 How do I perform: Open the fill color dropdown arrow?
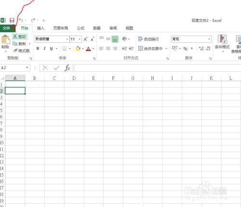(x=83, y=49)
